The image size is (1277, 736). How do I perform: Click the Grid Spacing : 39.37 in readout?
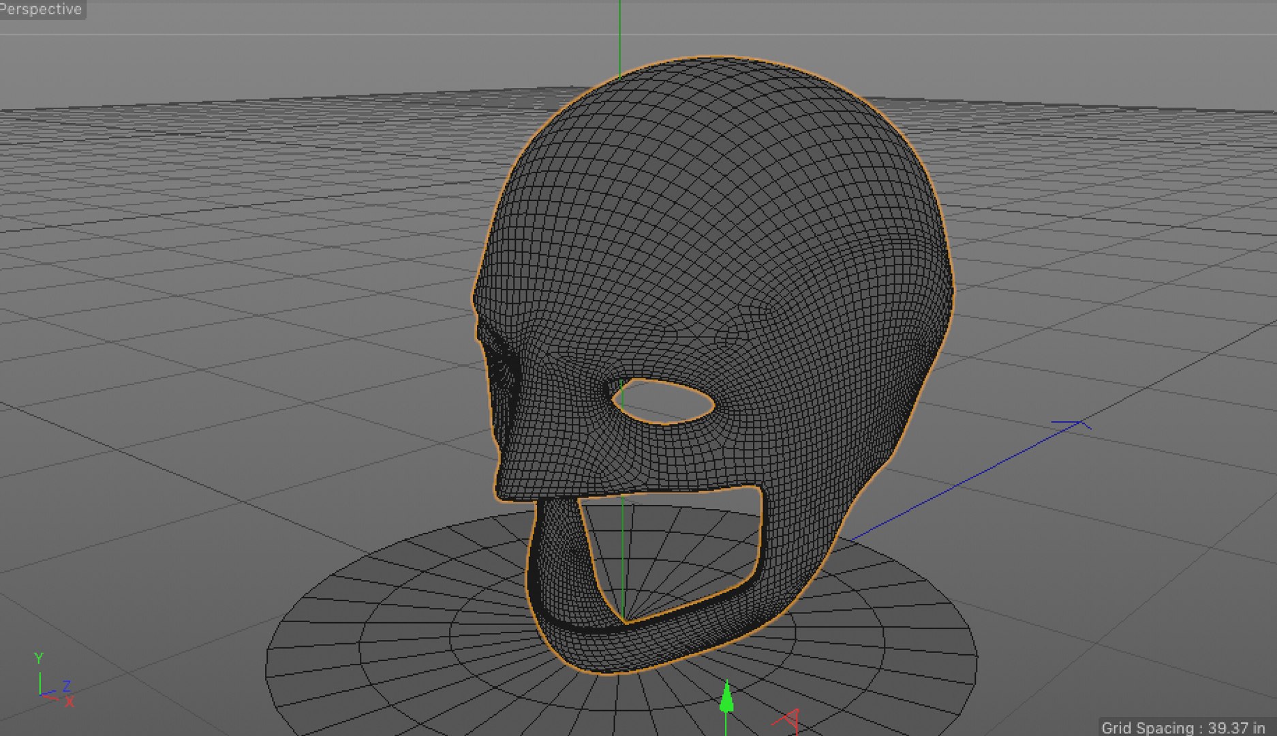(1183, 728)
